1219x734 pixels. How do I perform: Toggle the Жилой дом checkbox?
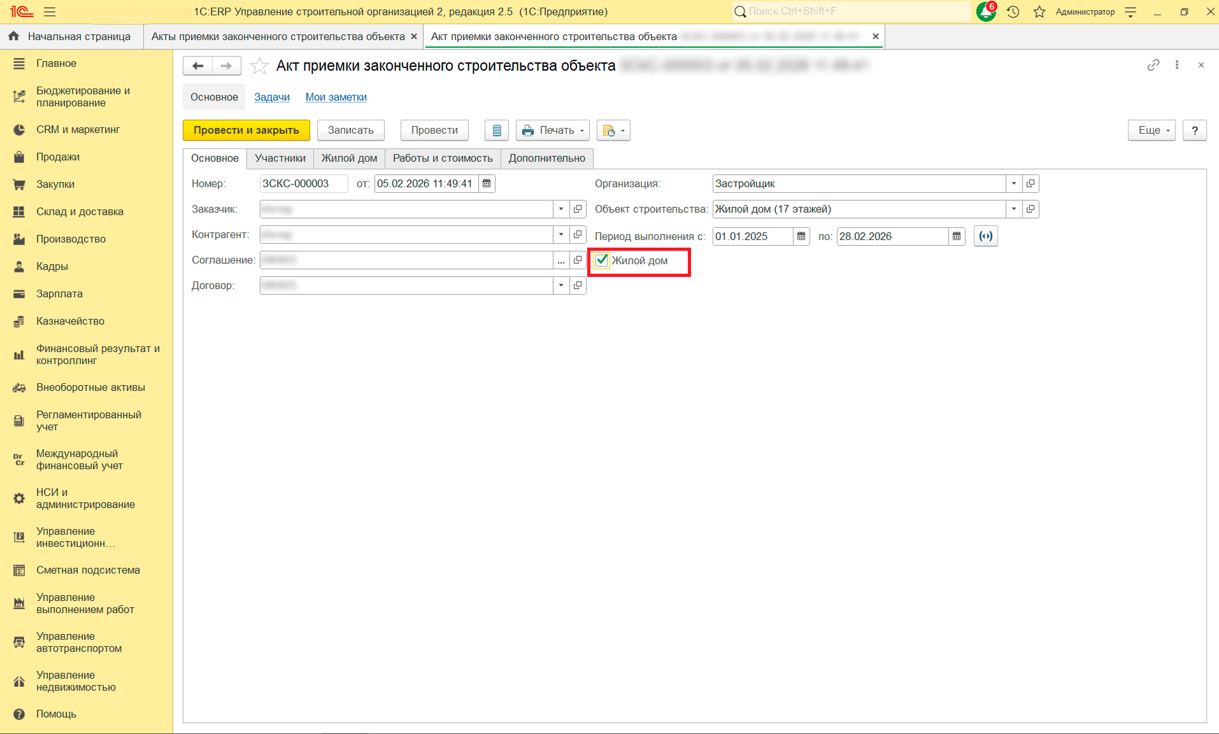pyautogui.click(x=602, y=260)
